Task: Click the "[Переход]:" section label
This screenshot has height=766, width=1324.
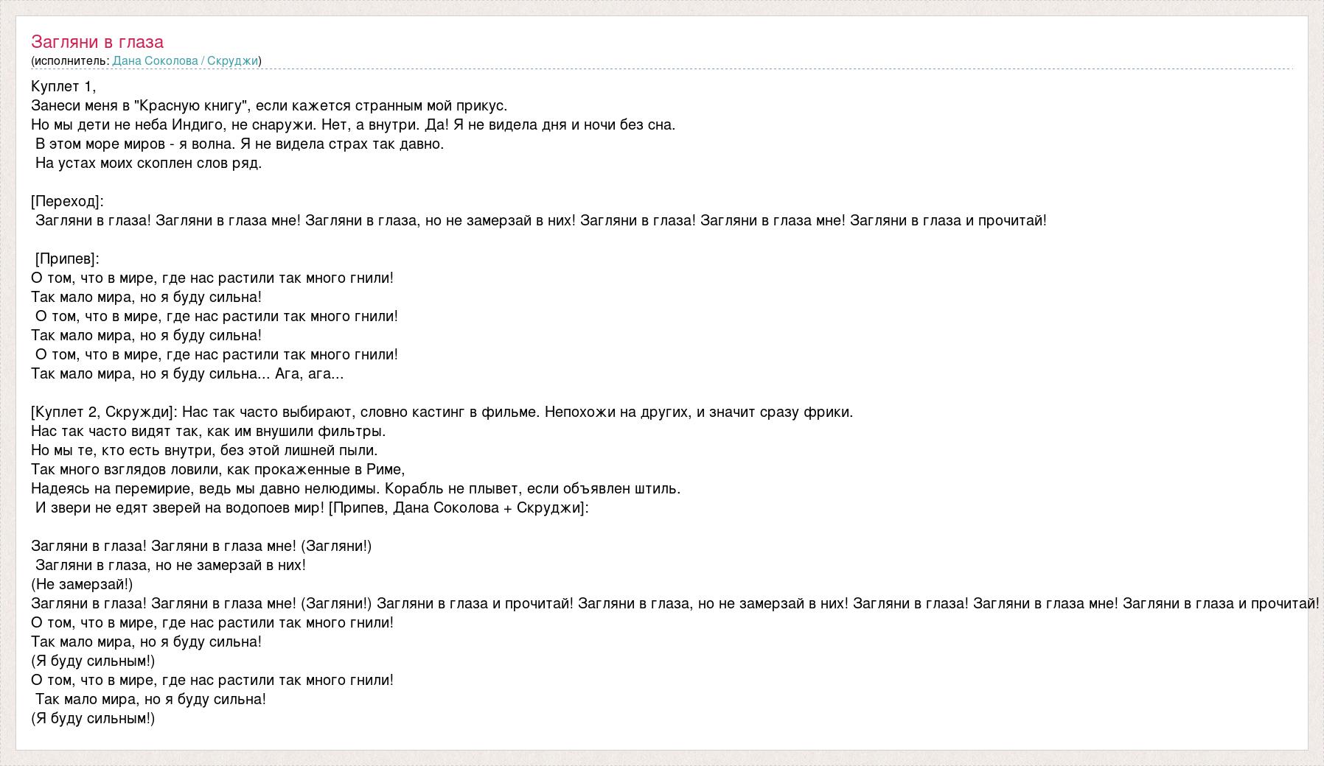Action: 67,201
